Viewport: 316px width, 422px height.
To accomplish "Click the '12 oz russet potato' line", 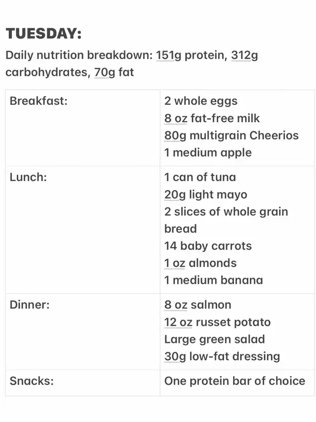I will click(x=217, y=322).
